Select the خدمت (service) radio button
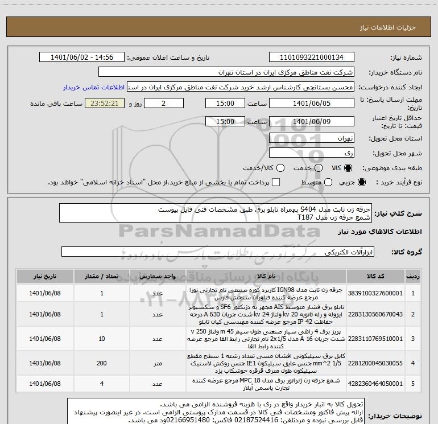Viewport: 438px width, 424px height. tap(319, 168)
